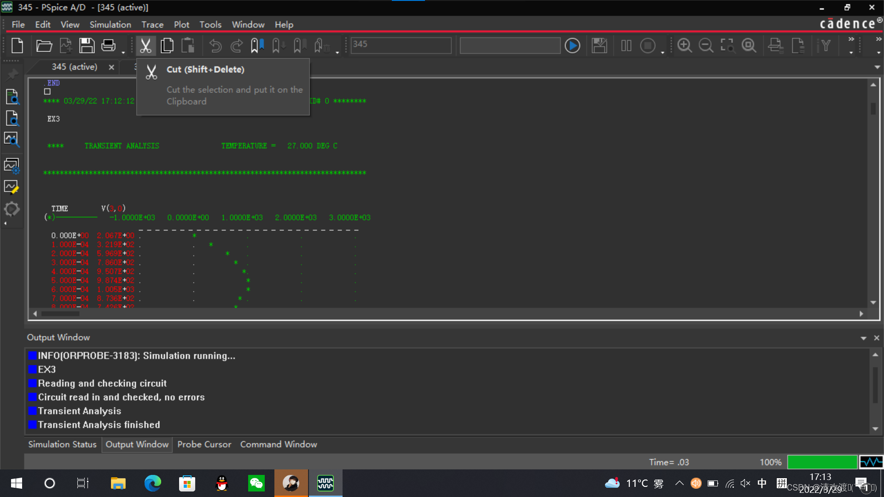Click the Toggle Bookmark toolbar icon
This screenshot has height=497, width=884.
point(257,46)
